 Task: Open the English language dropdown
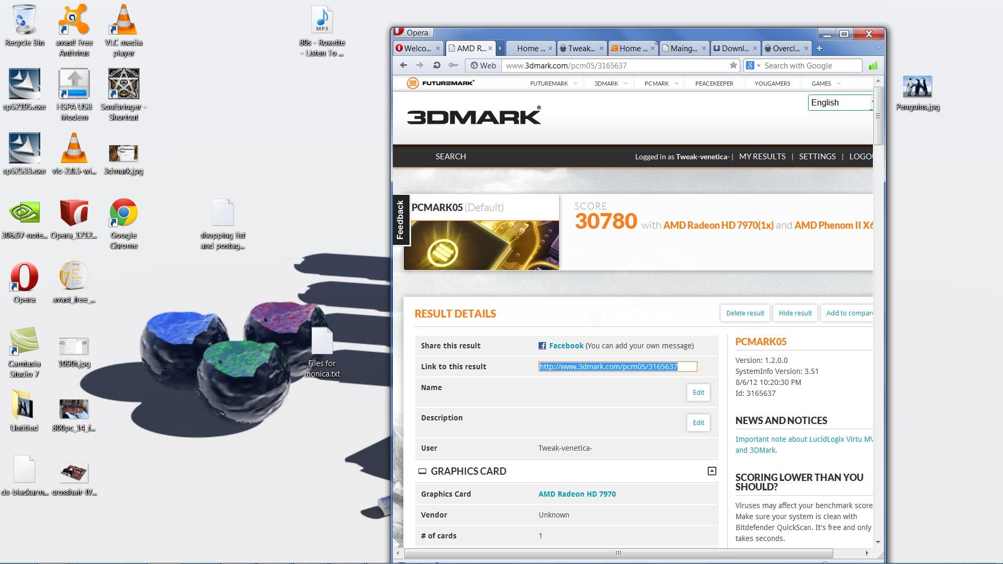coord(841,102)
